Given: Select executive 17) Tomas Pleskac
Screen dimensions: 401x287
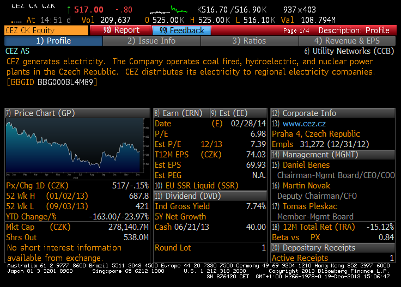Looking at the screenshot, I should tap(305, 206).
